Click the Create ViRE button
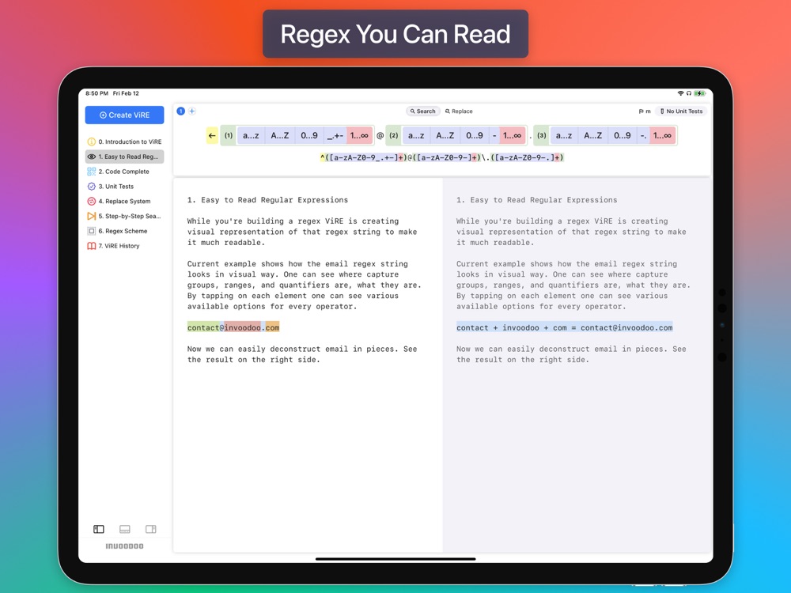The width and height of the screenshot is (791, 593). point(125,115)
